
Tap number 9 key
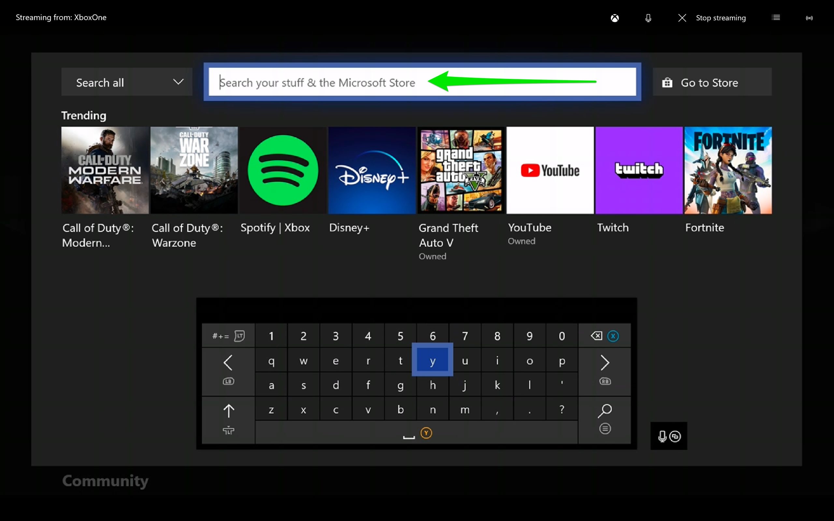pyautogui.click(x=529, y=336)
